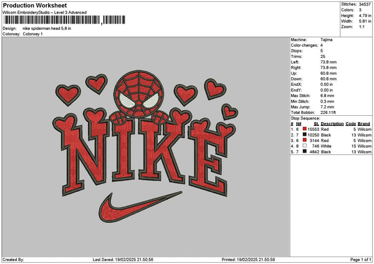Click stitch count '10250' in stop row 2

(313, 135)
